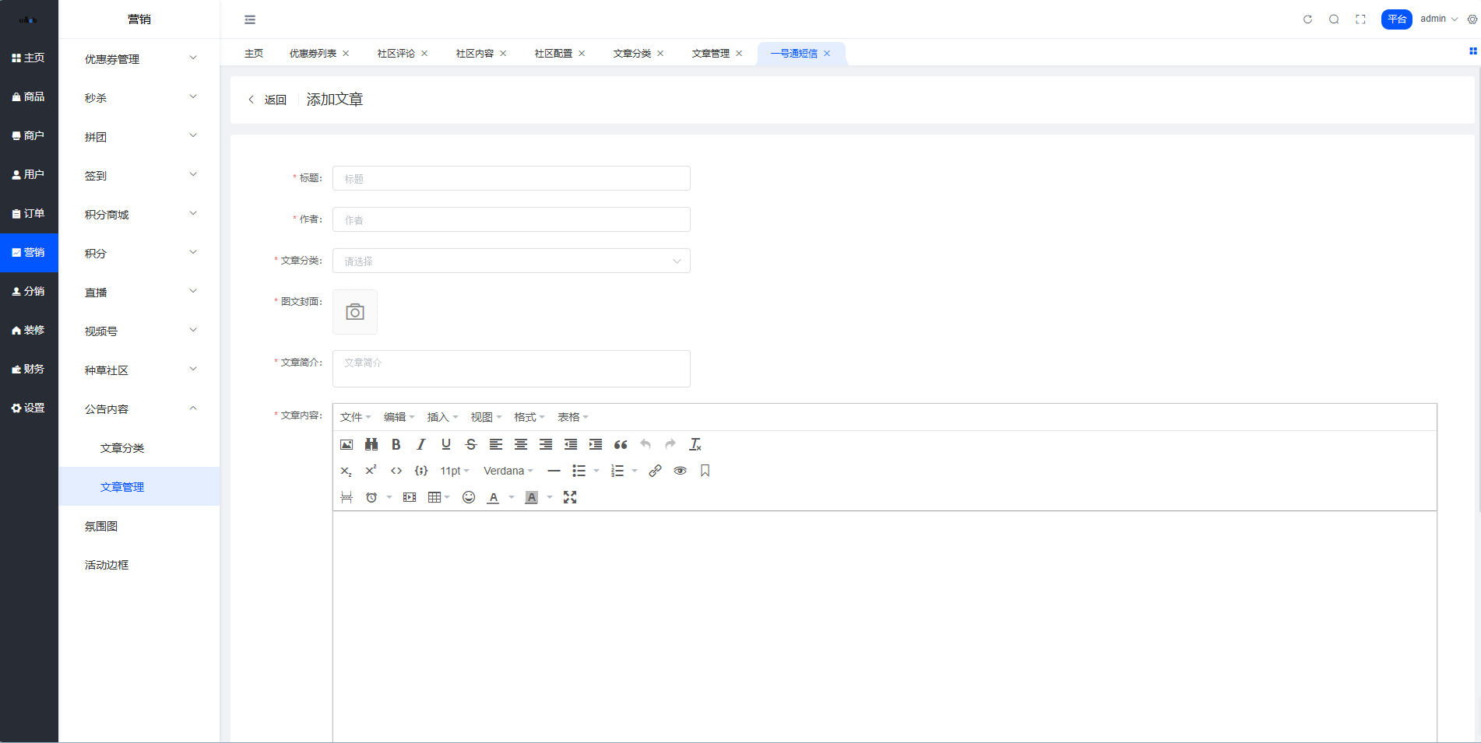Expand the 优惠券管理 sidebar section
This screenshot has height=743, width=1481.
(x=139, y=59)
